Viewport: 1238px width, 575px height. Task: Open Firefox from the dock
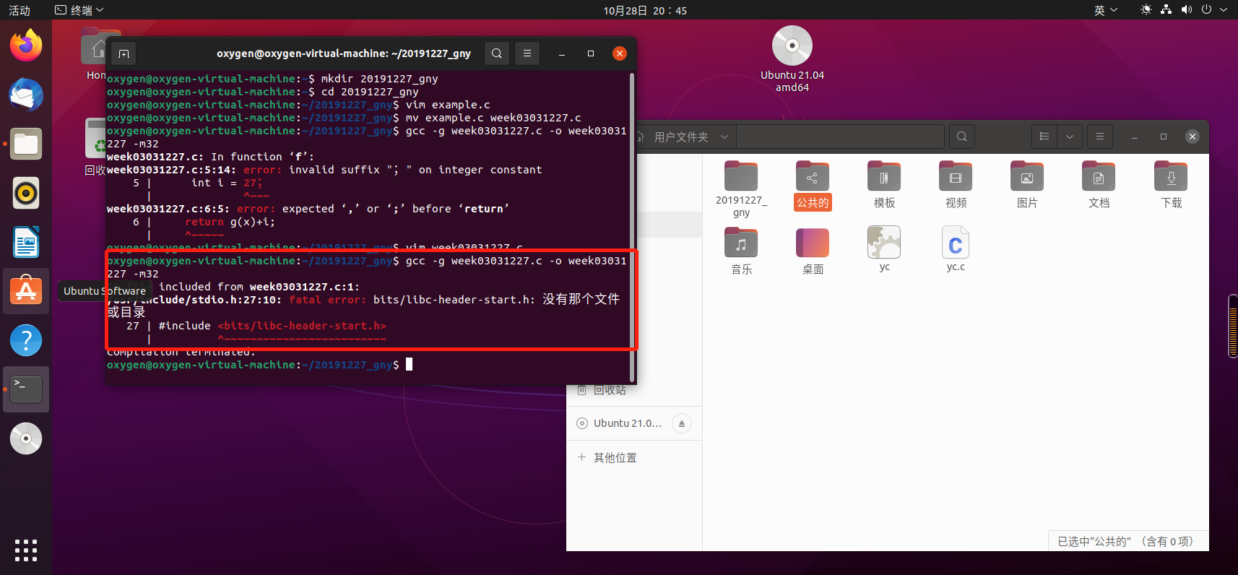click(26, 46)
